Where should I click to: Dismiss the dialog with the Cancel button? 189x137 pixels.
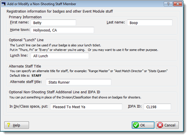(167, 125)
